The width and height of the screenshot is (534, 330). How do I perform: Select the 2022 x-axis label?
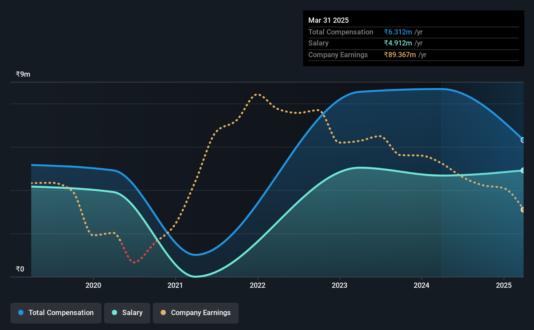pyautogui.click(x=258, y=285)
